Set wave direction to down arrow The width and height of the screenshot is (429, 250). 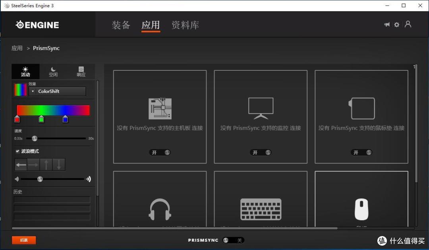pyautogui.click(x=59, y=165)
